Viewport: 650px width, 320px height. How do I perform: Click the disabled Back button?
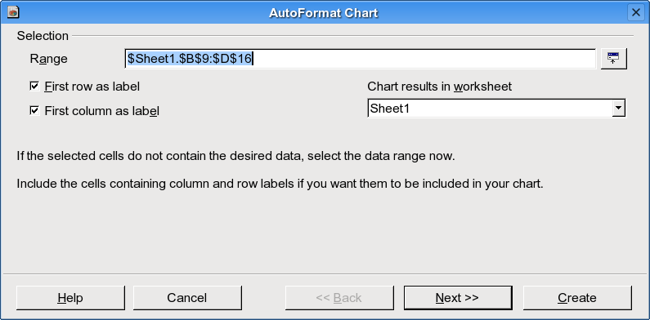(339, 298)
